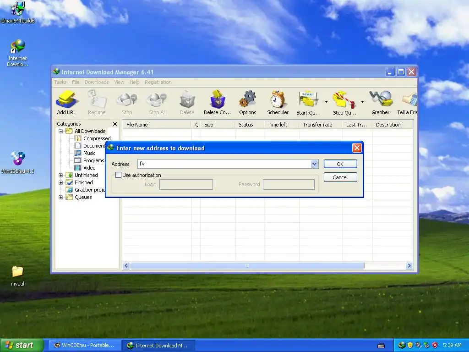Viewport: 469px width, 352px height.
Task: Click the horizontal scrollbar left arrow
Action: click(x=126, y=265)
